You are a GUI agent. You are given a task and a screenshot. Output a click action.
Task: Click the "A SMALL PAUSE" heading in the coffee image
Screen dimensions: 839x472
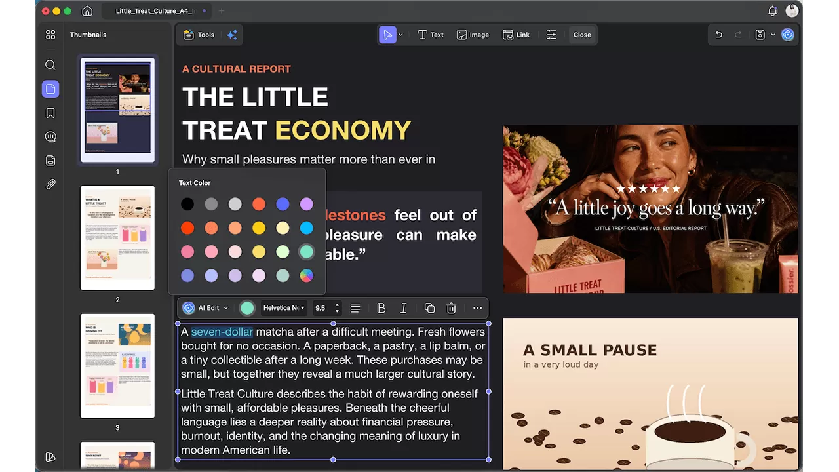click(590, 350)
